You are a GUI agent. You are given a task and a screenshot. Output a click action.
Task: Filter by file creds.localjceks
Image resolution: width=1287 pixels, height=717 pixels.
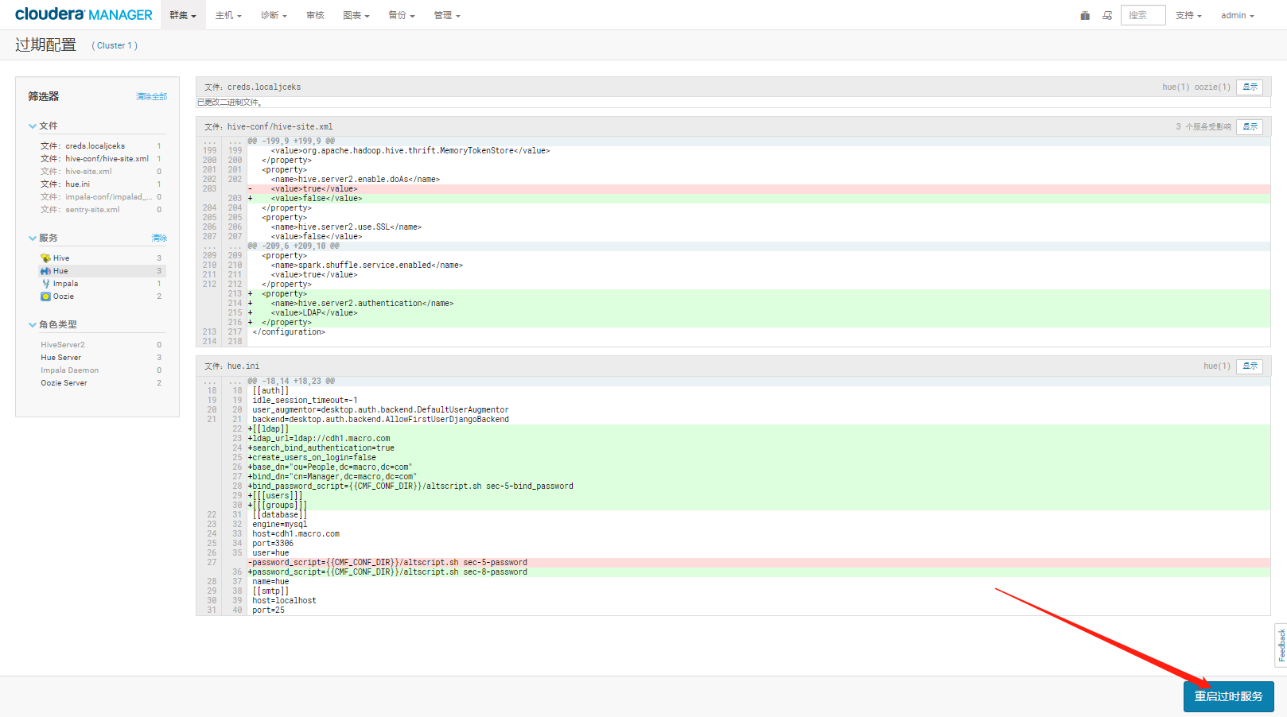pyautogui.click(x=83, y=146)
